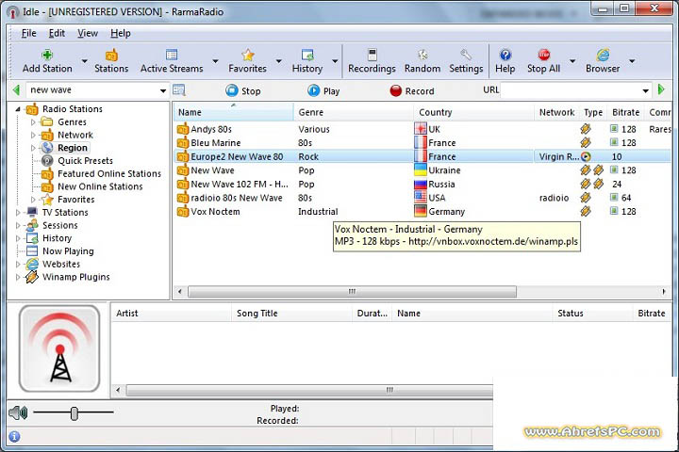The width and height of the screenshot is (679, 452).
Task: Select Europe2 New Wave 80 station
Action: (x=422, y=156)
